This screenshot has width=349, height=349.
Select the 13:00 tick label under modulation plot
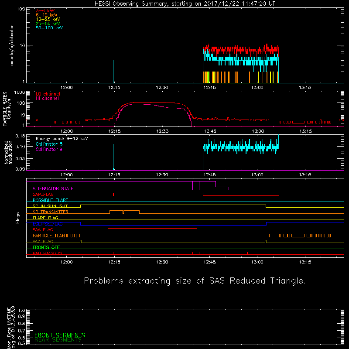coord(257,175)
